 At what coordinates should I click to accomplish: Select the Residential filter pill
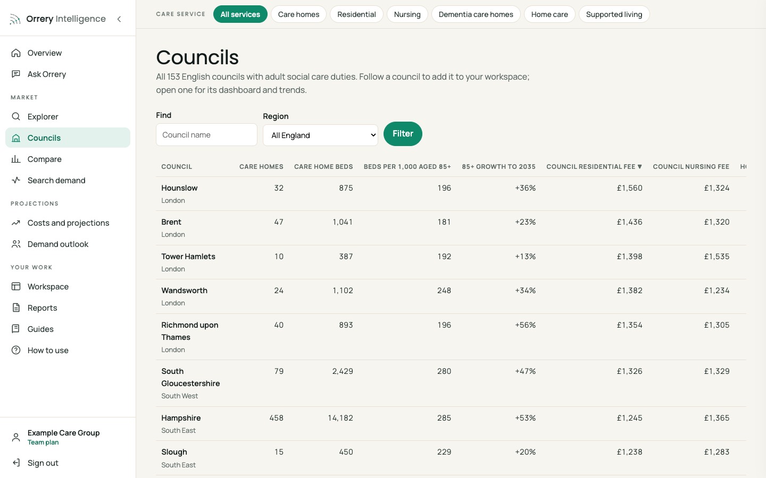tap(356, 14)
